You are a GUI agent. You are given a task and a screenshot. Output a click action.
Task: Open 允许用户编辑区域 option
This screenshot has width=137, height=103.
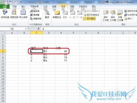[131, 15]
